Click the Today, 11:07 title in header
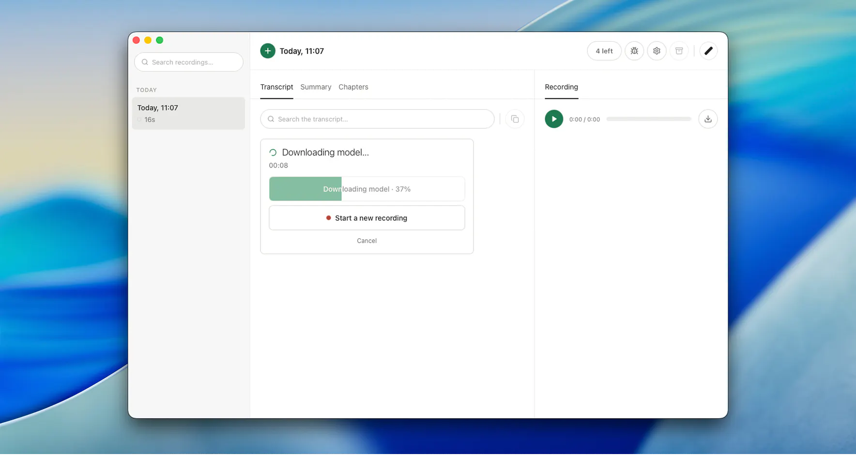The height and width of the screenshot is (456, 856). (302, 51)
